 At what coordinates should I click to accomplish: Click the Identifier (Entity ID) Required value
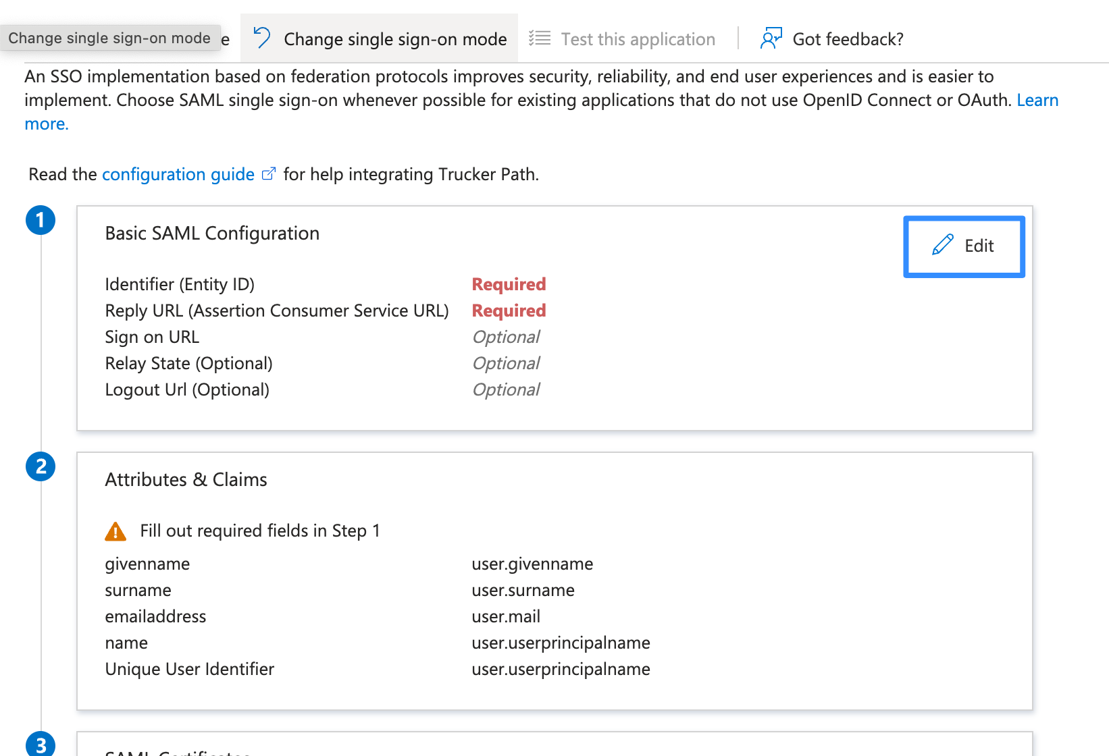click(509, 284)
